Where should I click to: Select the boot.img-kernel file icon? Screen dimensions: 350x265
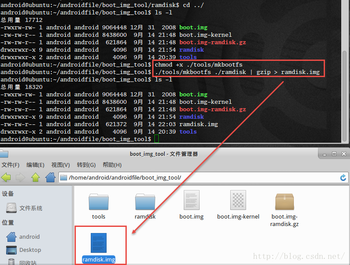click(238, 200)
